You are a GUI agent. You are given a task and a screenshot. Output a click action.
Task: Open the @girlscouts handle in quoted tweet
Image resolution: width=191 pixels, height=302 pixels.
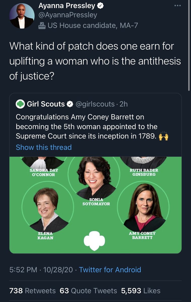point(95,104)
